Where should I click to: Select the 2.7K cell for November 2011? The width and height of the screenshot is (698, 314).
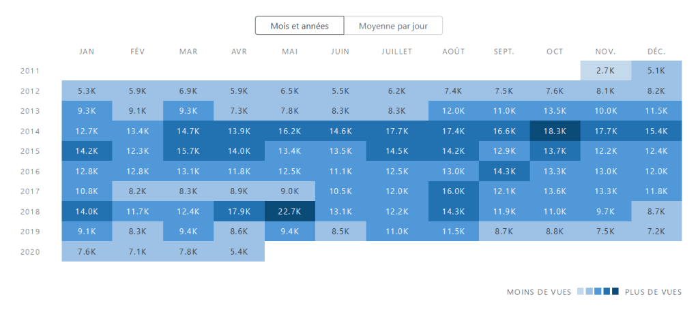tap(606, 70)
